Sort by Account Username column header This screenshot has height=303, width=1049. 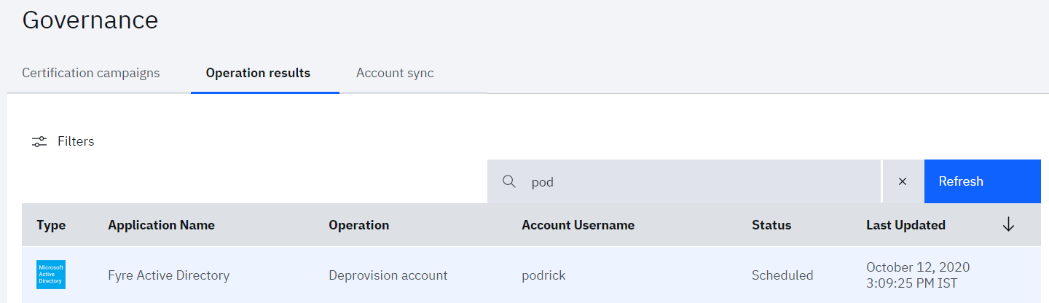pyautogui.click(x=578, y=225)
